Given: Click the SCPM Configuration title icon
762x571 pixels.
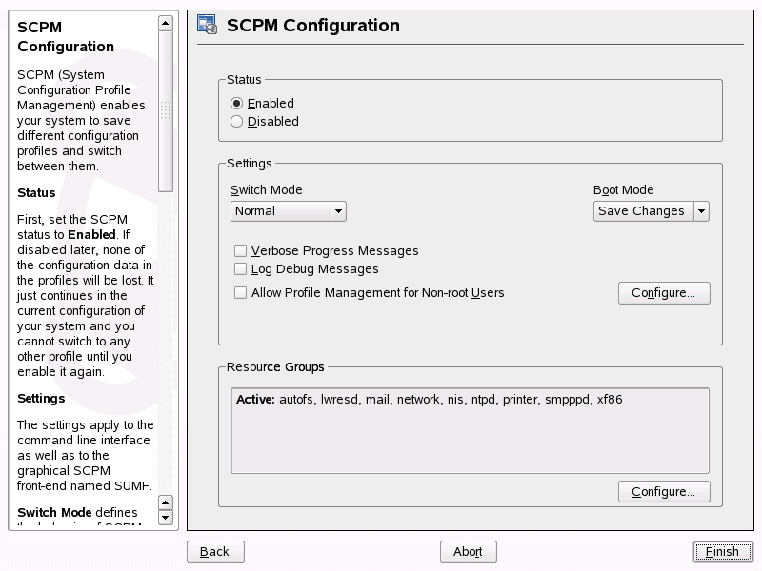Looking at the screenshot, I should coord(208,26).
